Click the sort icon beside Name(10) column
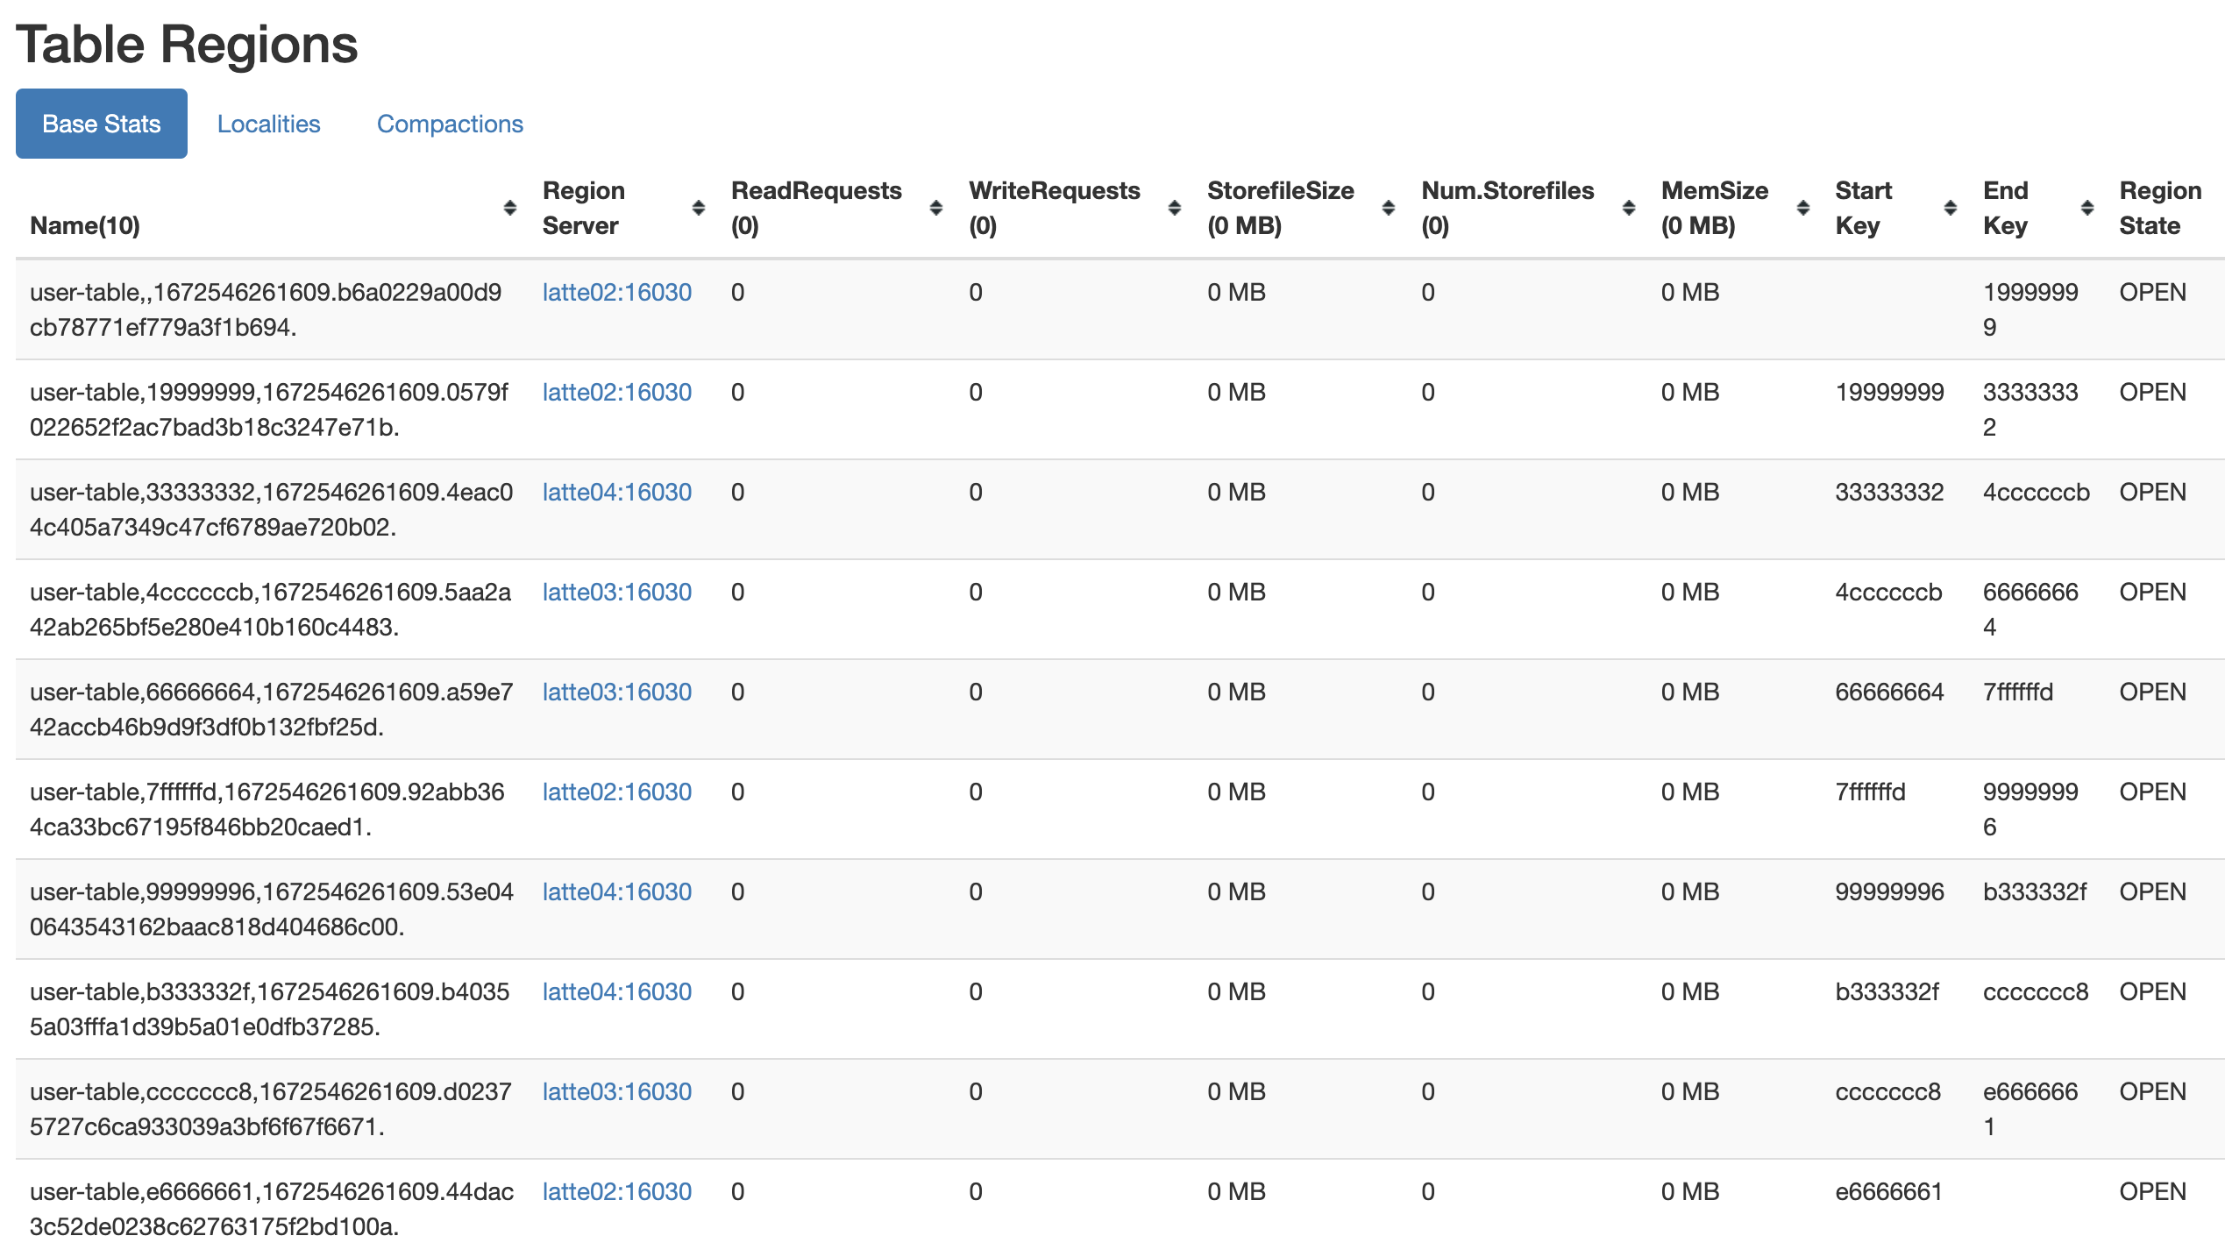 click(x=509, y=208)
